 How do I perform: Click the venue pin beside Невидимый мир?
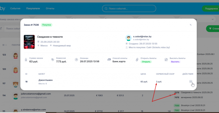[51, 45]
